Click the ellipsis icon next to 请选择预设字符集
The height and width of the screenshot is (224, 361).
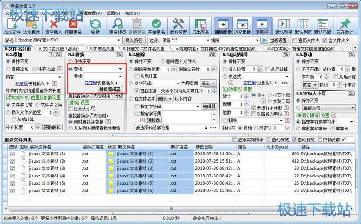coord(213,128)
